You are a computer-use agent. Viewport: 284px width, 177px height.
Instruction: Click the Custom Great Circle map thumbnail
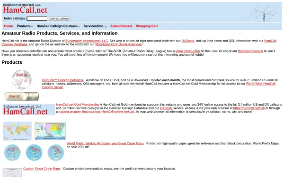[x=12, y=172]
